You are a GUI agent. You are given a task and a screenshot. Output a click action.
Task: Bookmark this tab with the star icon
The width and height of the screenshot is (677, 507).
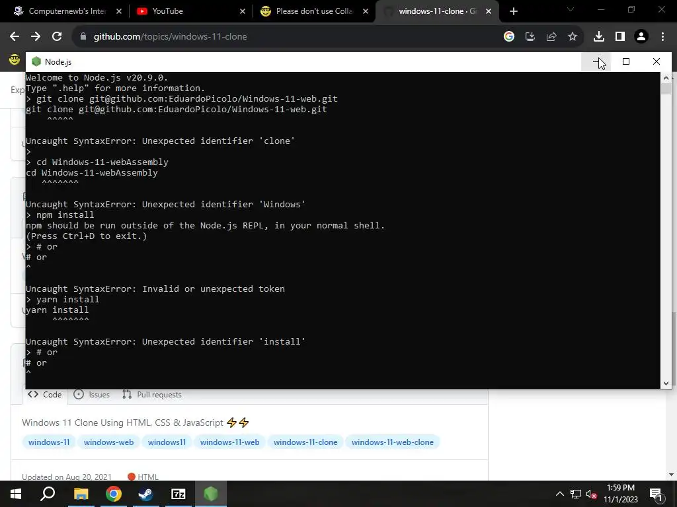pos(573,37)
